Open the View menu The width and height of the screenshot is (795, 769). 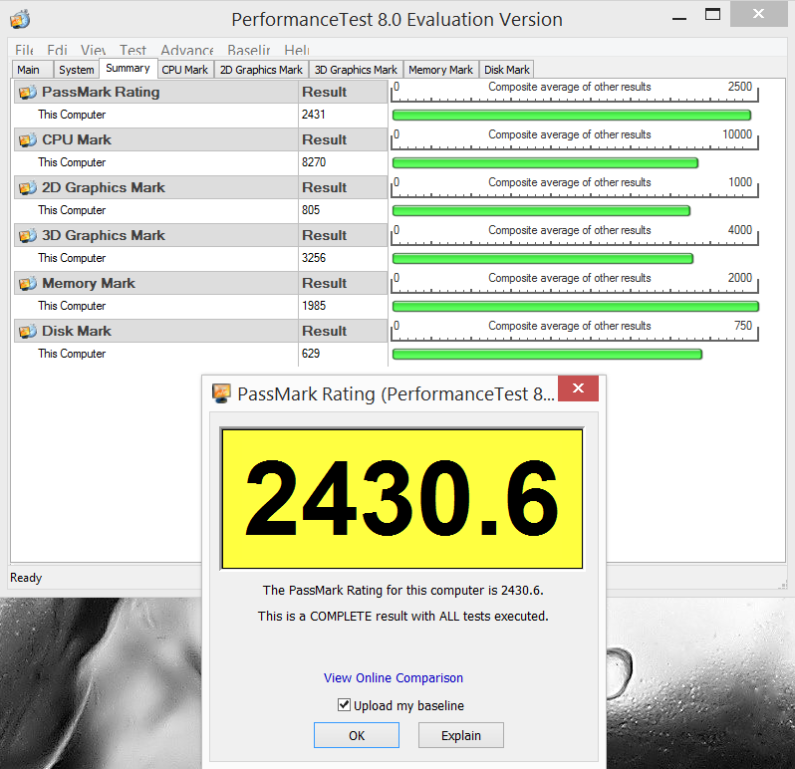(x=94, y=50)
